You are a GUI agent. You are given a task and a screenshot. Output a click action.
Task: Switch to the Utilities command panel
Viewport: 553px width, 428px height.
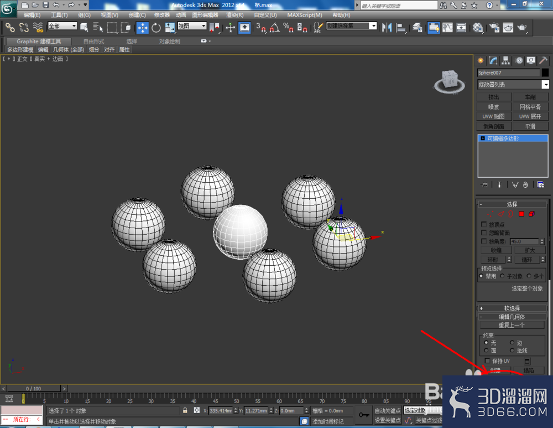click(544, 61)
